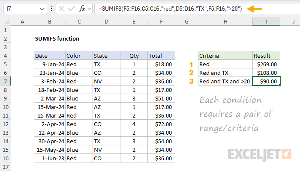Click the "Qty" header cell

pyautogui.click(x=134, y=56)
